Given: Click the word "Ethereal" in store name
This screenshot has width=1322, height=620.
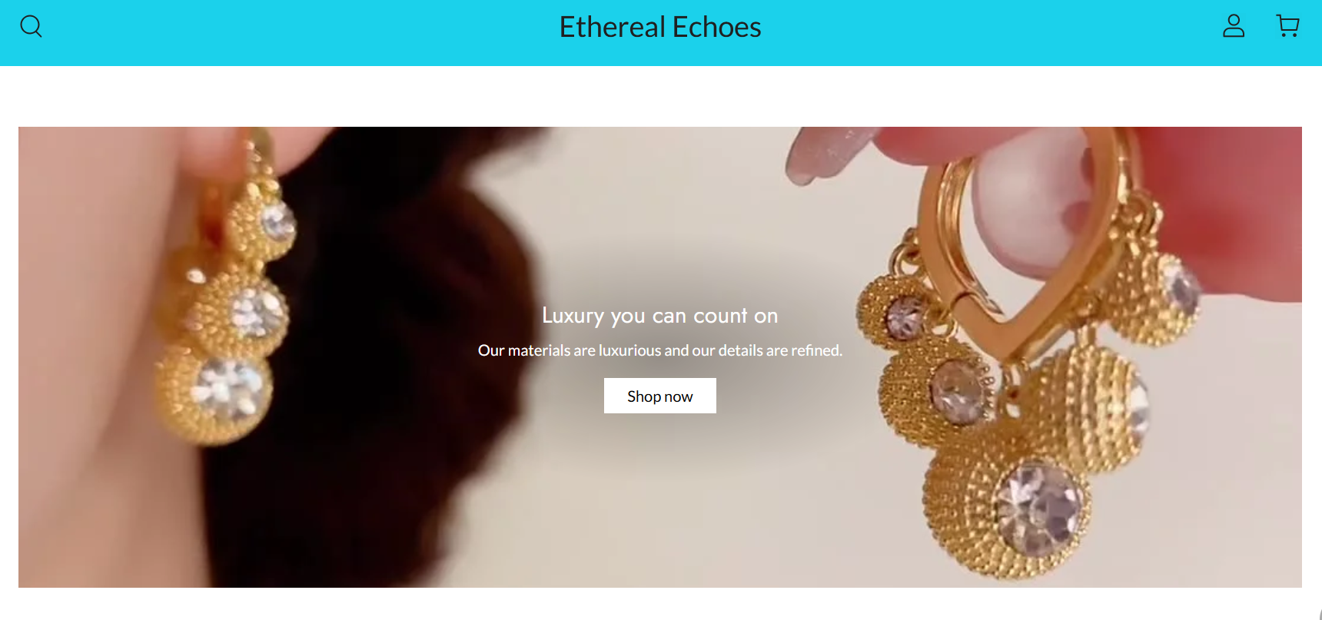Looking at the screenshot, I should click(612, 27).
